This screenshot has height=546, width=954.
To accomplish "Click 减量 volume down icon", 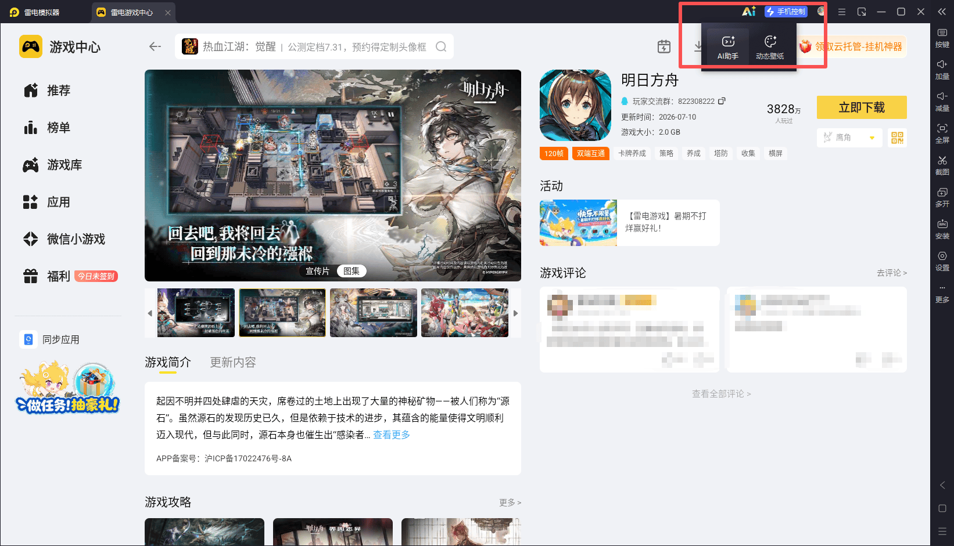I will 942,102.
